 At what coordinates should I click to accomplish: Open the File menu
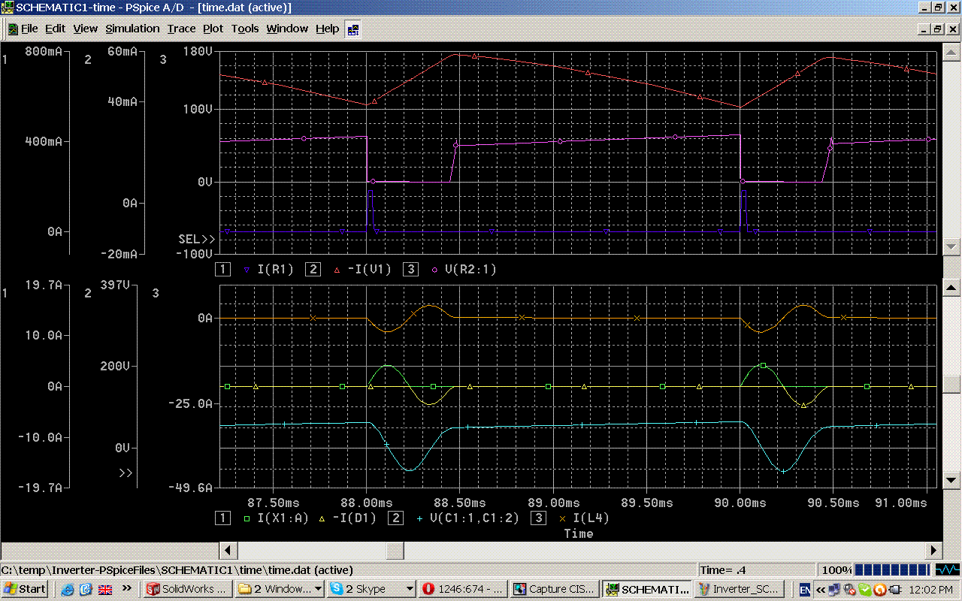(x=29, y=29)
